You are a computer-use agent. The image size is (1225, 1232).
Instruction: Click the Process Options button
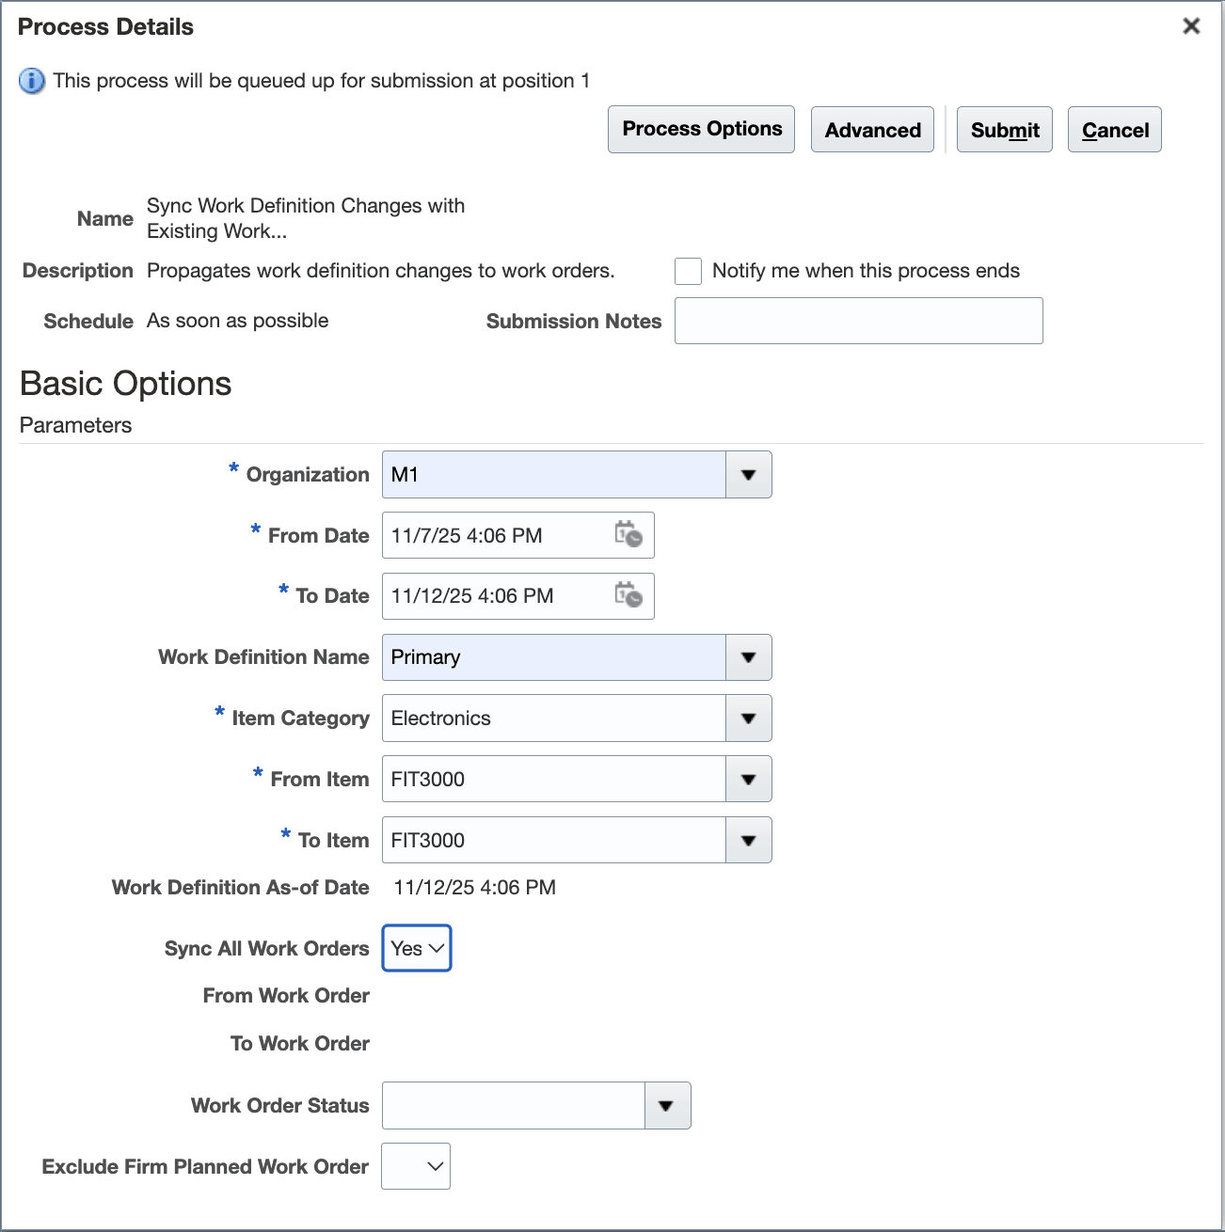point(700,129)
